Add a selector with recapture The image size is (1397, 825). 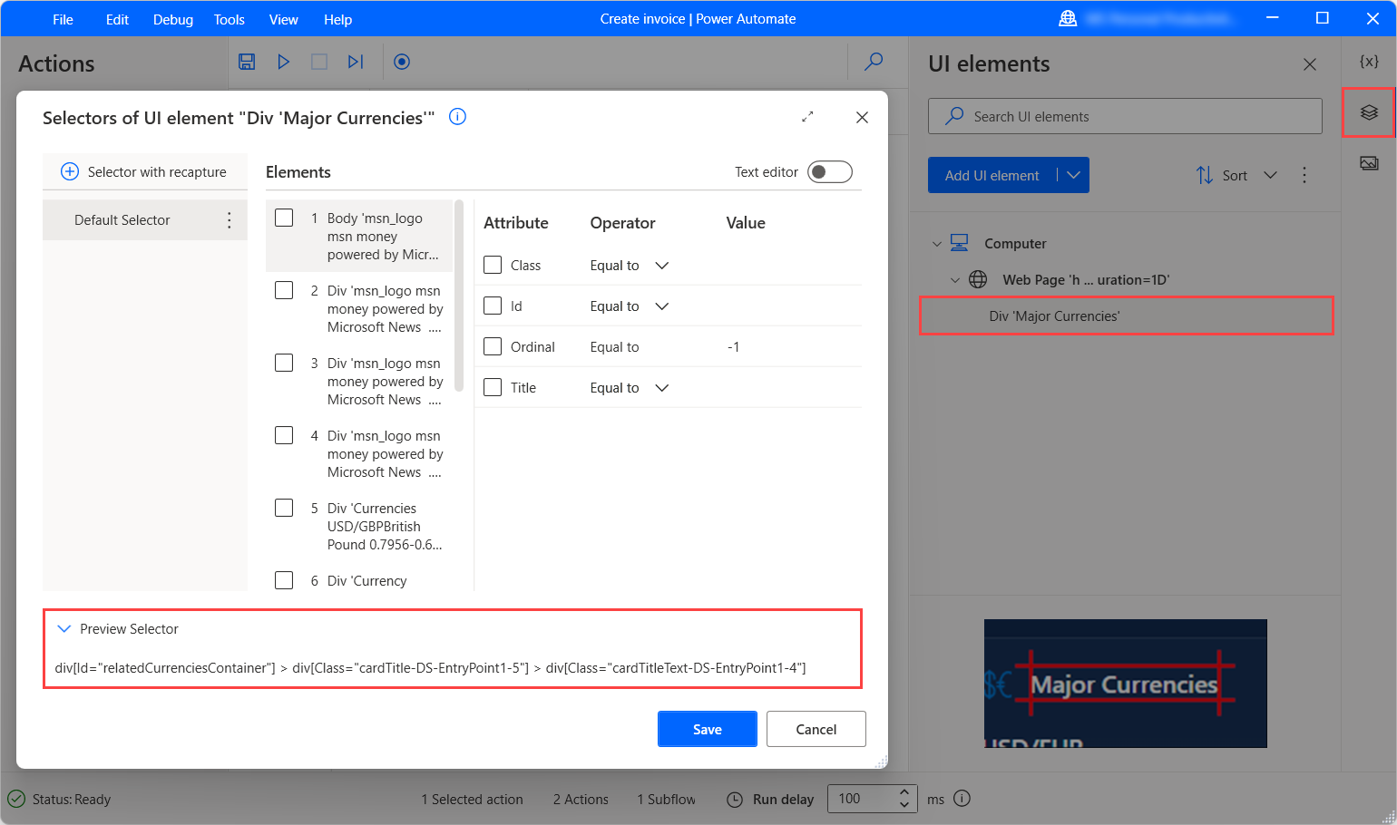(145, 171)
